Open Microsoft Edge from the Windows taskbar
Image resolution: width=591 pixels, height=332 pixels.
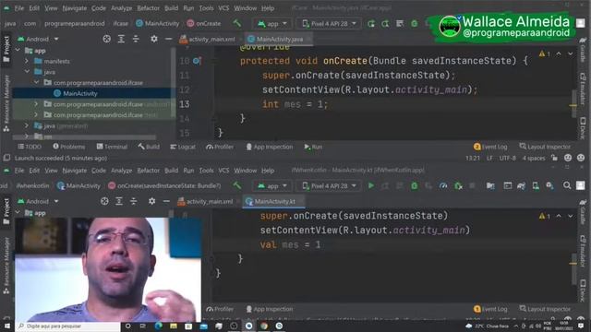(158, 326)
